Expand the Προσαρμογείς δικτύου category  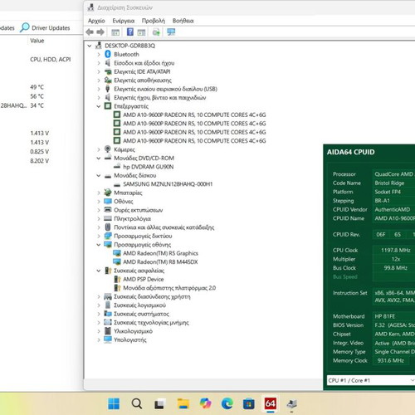(99, 236)
